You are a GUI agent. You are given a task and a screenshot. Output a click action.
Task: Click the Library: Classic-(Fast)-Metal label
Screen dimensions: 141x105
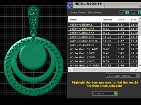(85, 13)
